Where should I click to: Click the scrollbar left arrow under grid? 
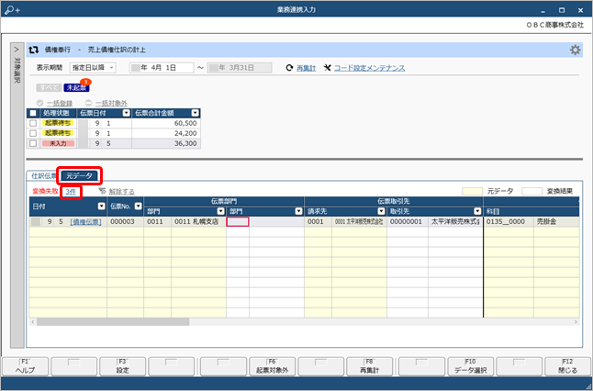[x=33, y=322]
